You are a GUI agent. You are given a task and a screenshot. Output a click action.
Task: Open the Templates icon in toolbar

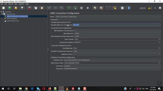coord(10,8)
